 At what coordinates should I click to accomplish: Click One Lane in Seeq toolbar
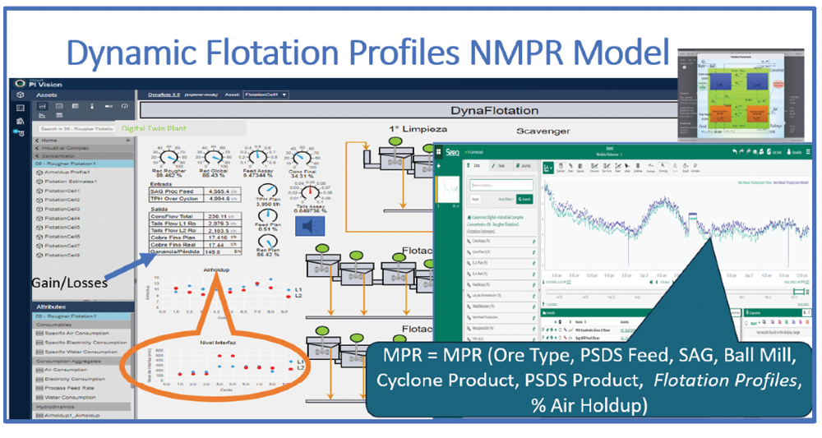[594, 168]
